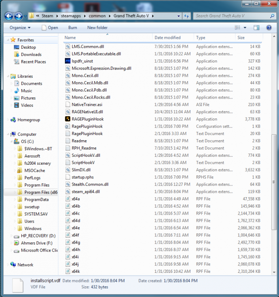Screen dimensions: 279x297
Task: Click common in breadcrumb path
Action: tap(97, 16)
